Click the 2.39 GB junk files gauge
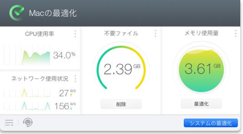The width and height of the screenshot is (243, 134). [x=121, y=69]
